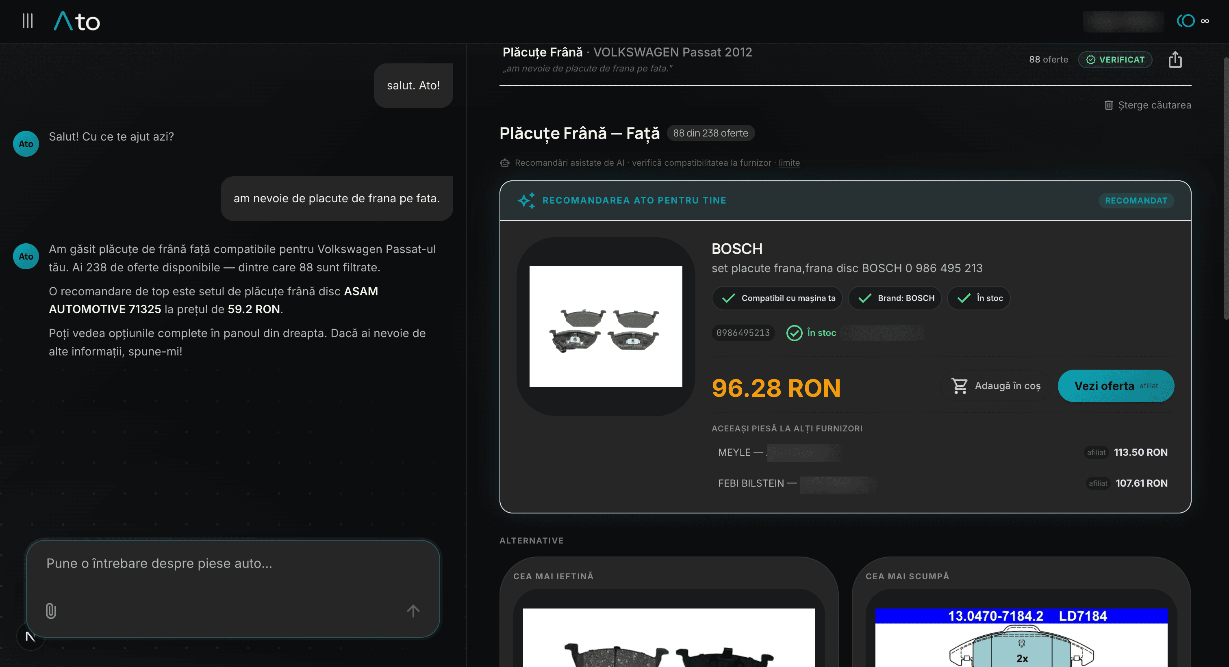Click the Brand: BOSCH chip
Viewport: 1229px width, 667px height.
[895, 298]
